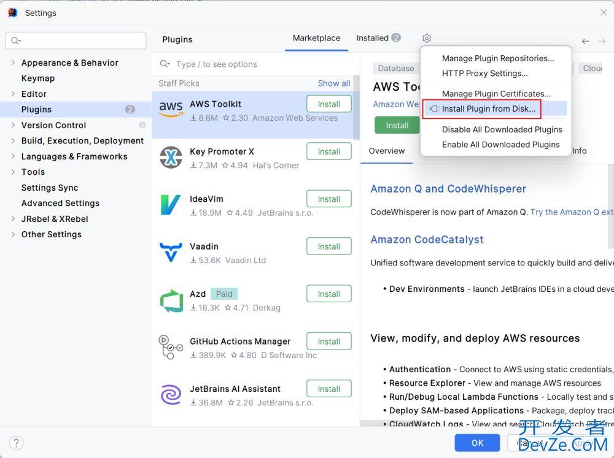This screenshot has height=458, width=614.
Task: Install the Vaadin plugin
Action: 329,246
